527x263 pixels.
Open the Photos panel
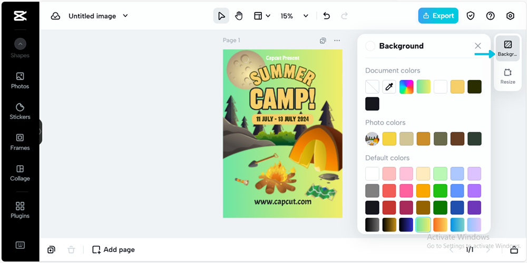pyautogui.click(x=20, y=80)
